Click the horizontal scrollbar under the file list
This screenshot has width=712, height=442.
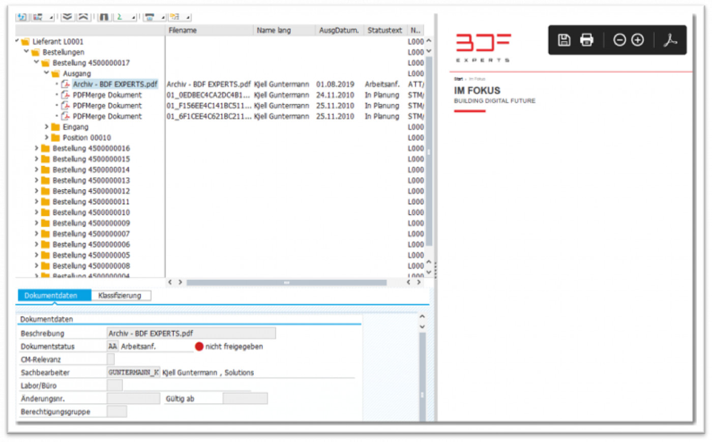286,282
